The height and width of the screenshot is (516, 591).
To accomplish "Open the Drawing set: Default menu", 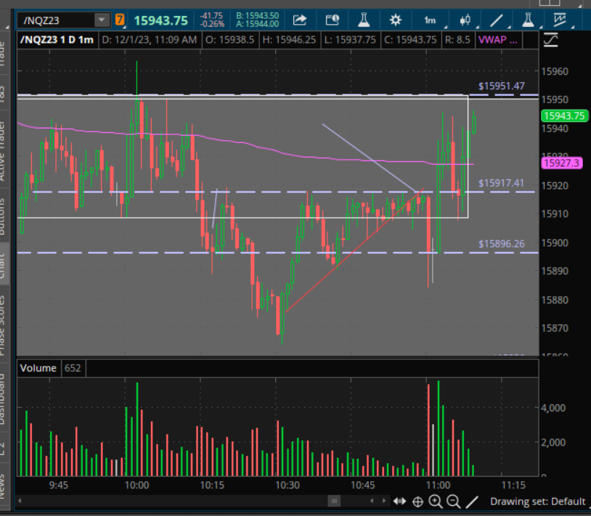I will tap(537, 501).
